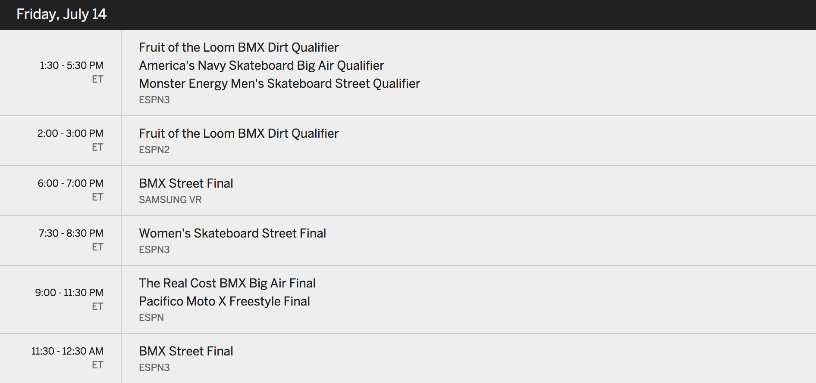This screenshot has width=816, height=383.
Task: Open Women's Skateboard Street Final
Action: (x=232, y=233)
